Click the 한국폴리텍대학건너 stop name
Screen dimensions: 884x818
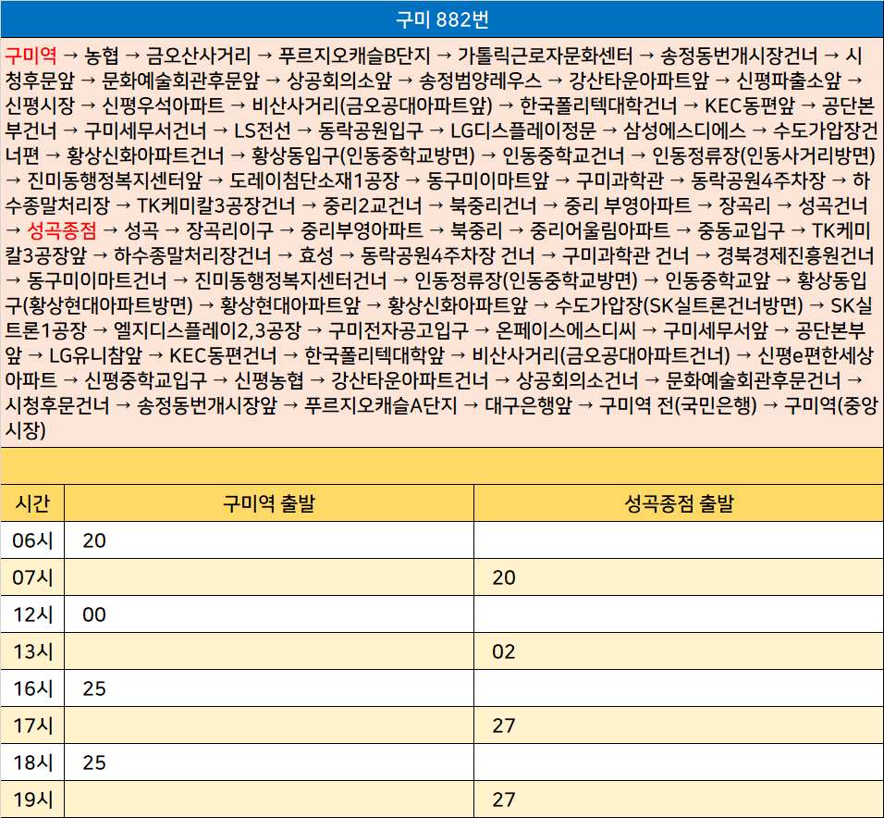pyautogui.click(x=597, y=105)
